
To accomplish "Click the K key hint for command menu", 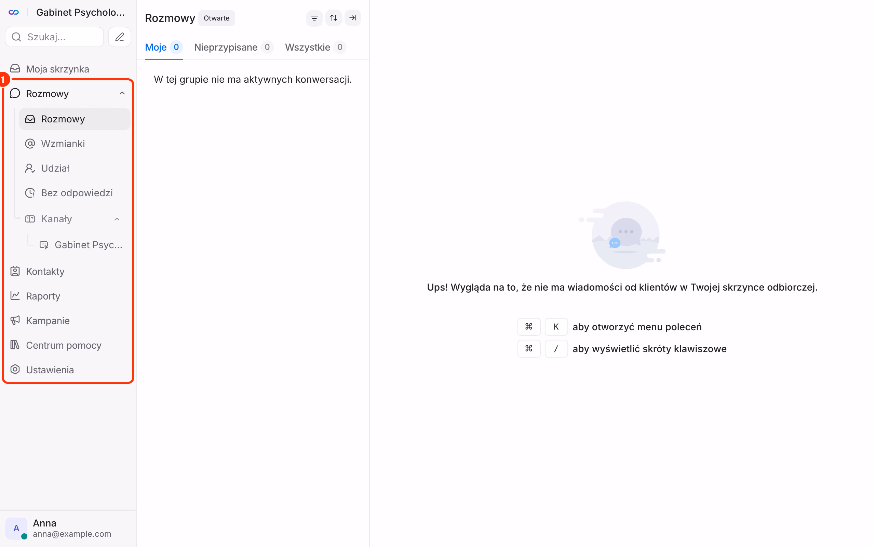I will (556, 327).
